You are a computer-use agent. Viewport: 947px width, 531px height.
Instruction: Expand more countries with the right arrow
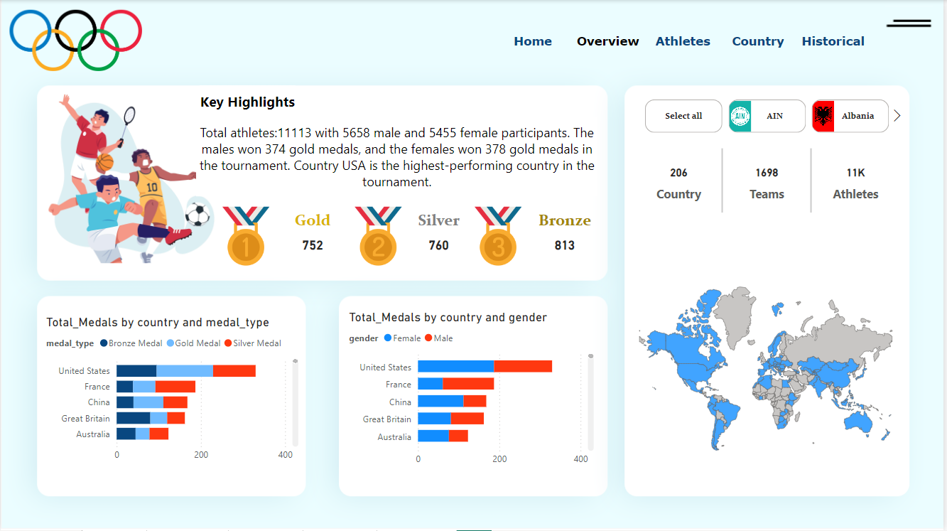896,115
